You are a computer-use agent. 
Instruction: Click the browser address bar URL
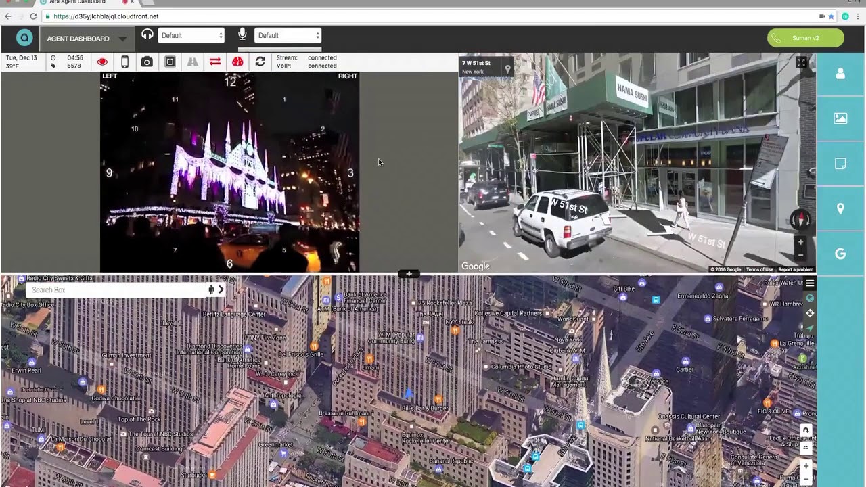point(106,16)
